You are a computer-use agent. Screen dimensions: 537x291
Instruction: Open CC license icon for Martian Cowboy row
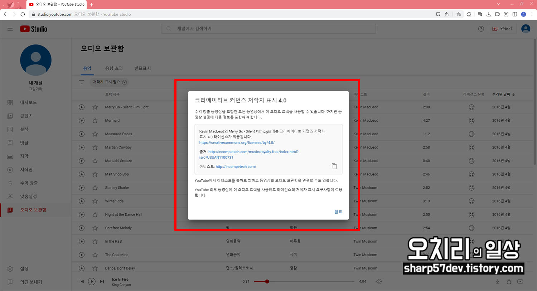(x=471, y=147)
